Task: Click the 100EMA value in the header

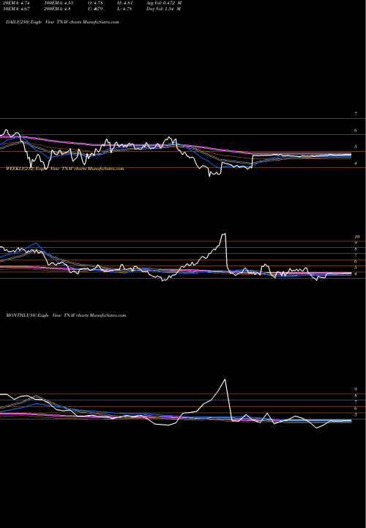Action: click(59, 3)
